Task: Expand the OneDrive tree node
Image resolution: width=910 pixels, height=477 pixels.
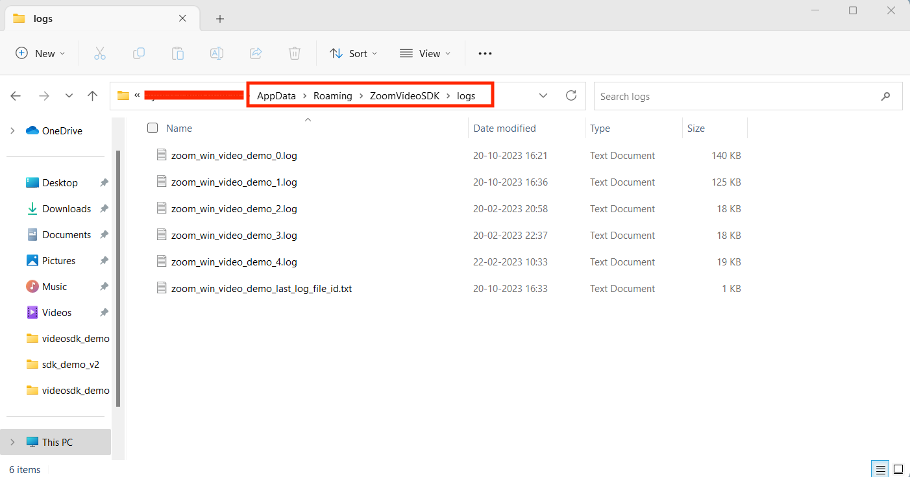Action: click(12, 130)
